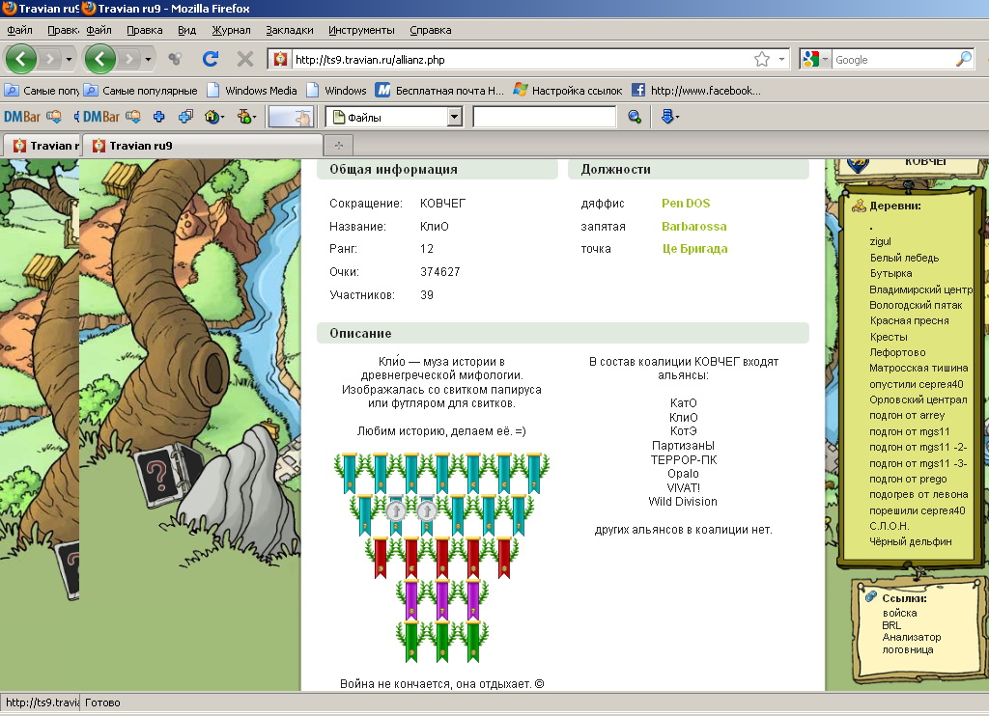This screenshot has height=716, width=989.
Task: Select village подгон от prego
Action: pyautogui.click(x=908, y=479)
